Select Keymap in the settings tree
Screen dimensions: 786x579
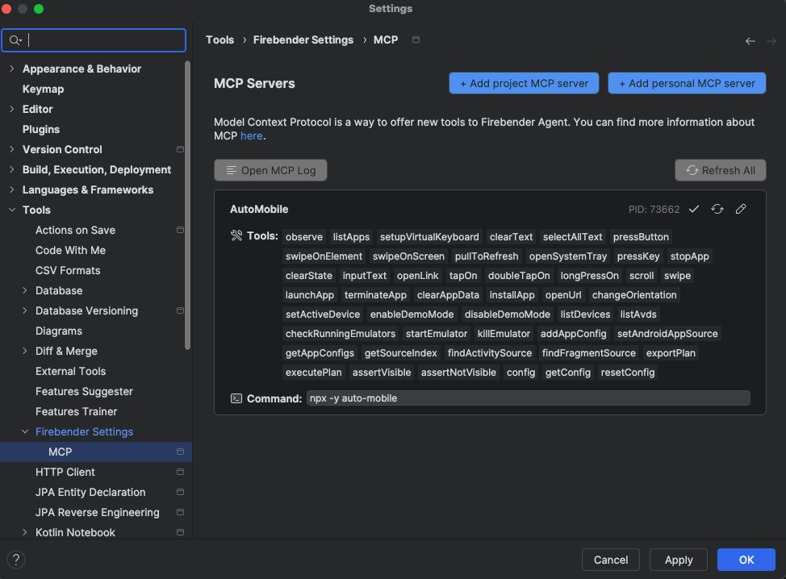43,90
